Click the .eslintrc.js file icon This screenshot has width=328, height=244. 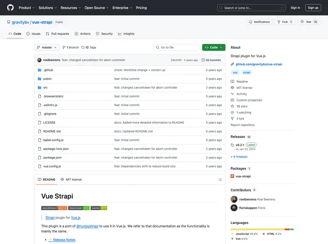click(x=39, y=105)
